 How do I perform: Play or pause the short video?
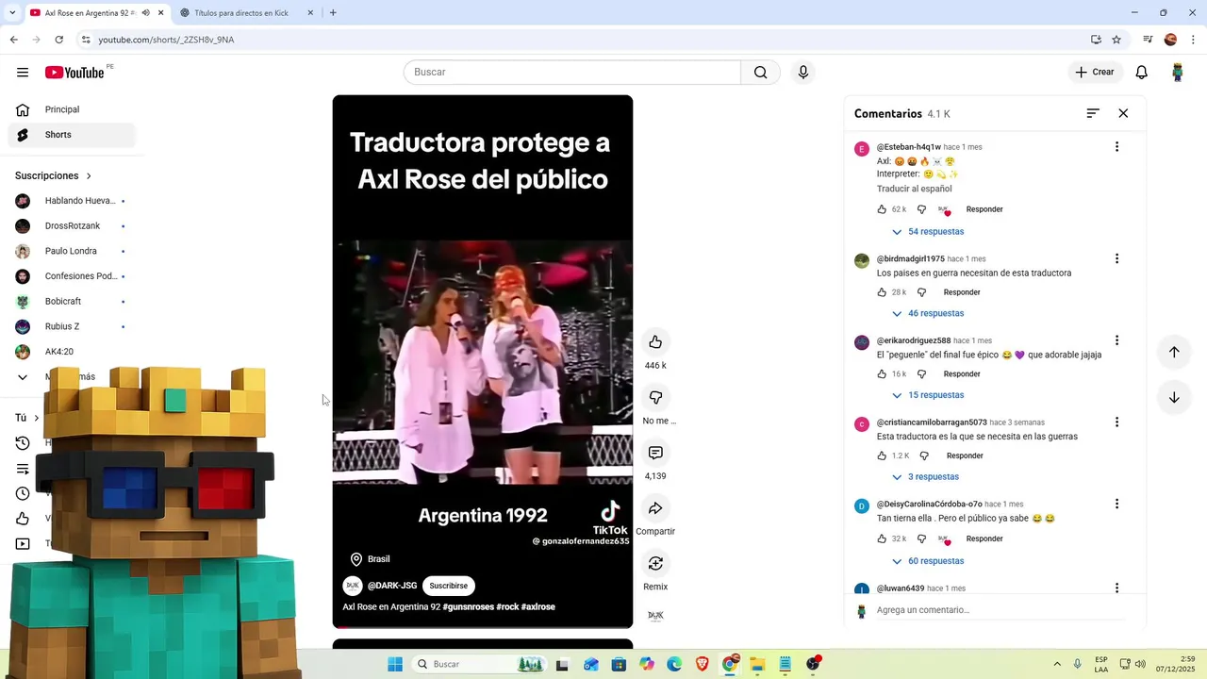pos(482,362)
